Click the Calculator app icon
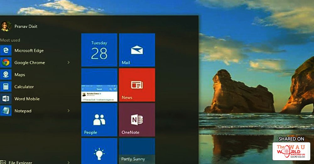This screenshot has width=314, height=164. [x=6, y=87]
